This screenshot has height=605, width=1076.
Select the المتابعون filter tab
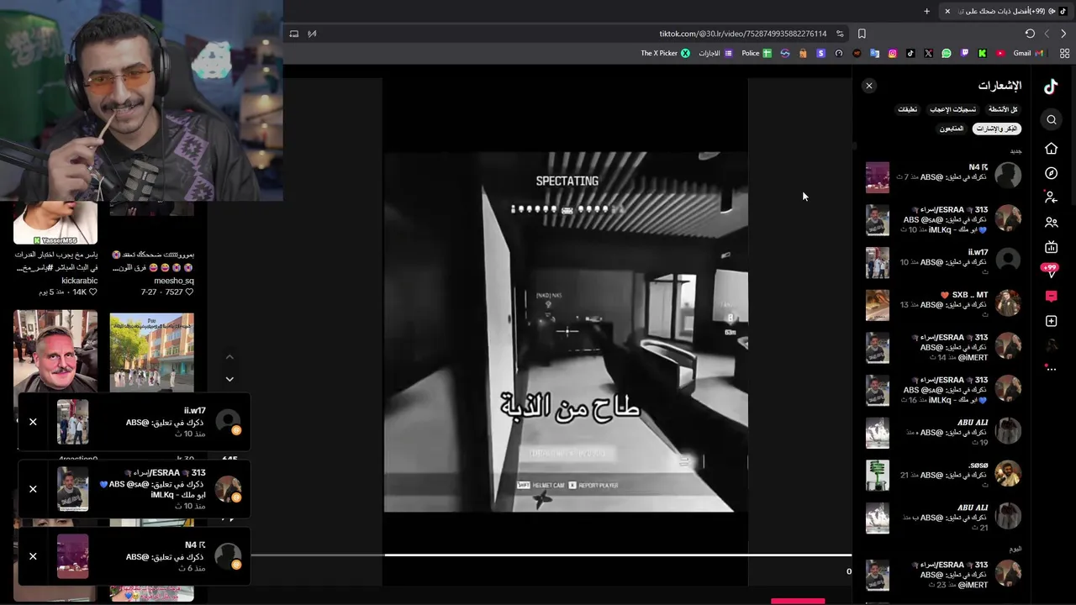(x=952, y=129)
